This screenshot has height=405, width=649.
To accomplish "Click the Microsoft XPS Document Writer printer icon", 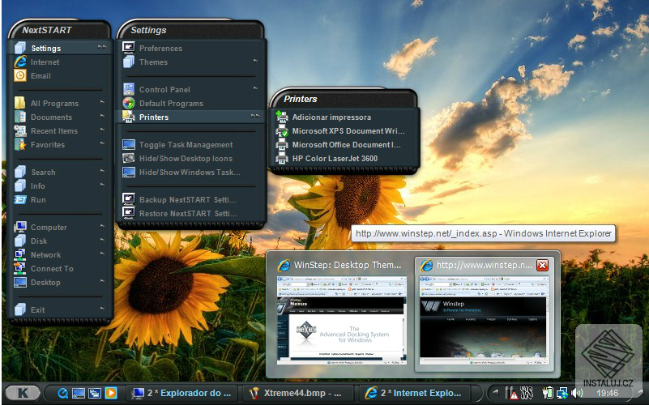I will coord(282,130).
